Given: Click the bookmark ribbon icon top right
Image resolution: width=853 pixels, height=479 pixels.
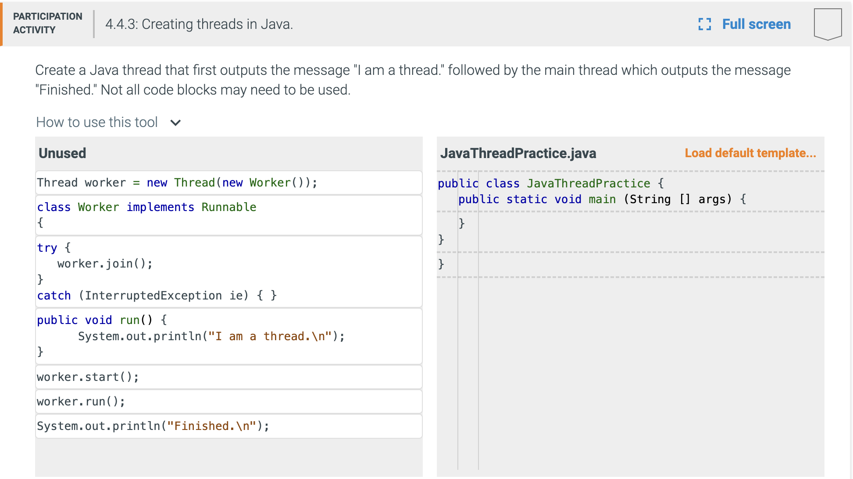Looking at the screenshot, I should pos(828,23).
